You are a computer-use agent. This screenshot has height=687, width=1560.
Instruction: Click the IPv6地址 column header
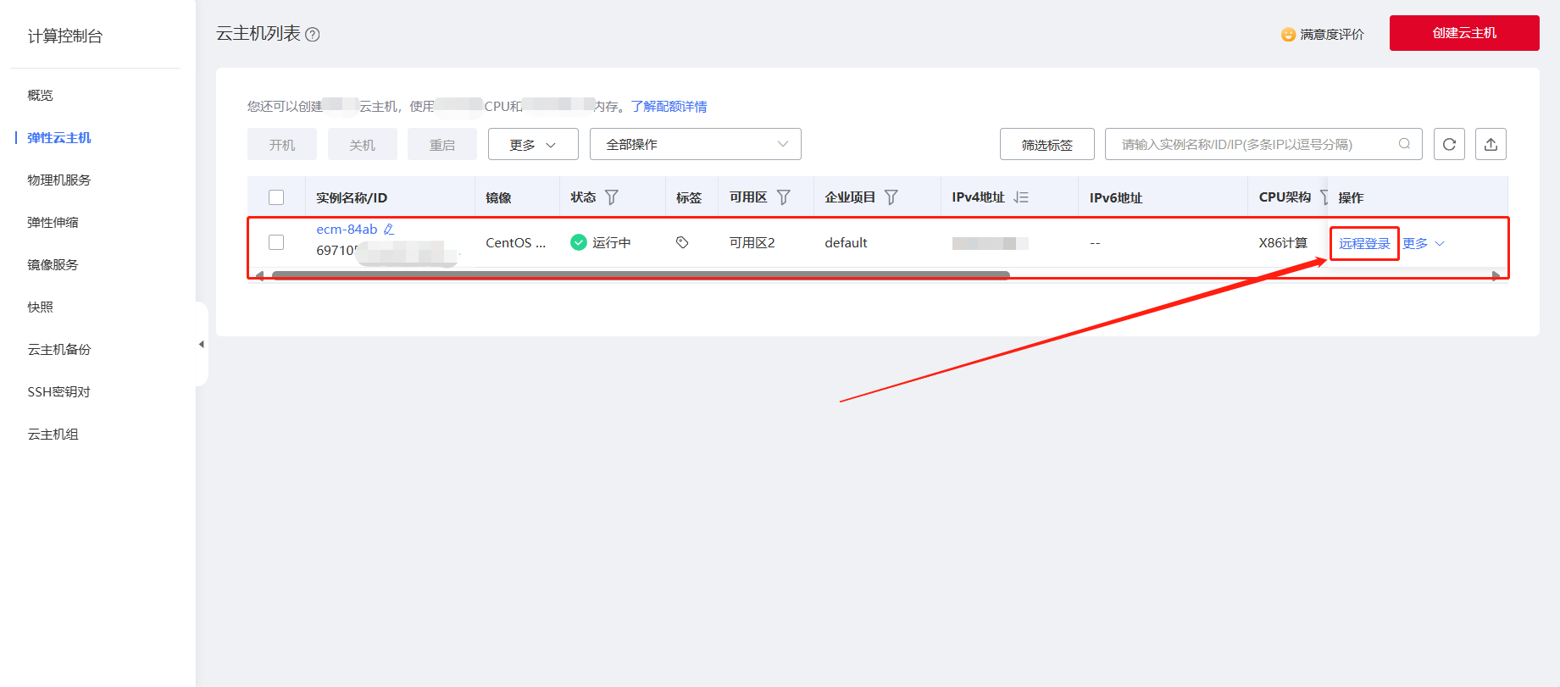coord(1116,197)
